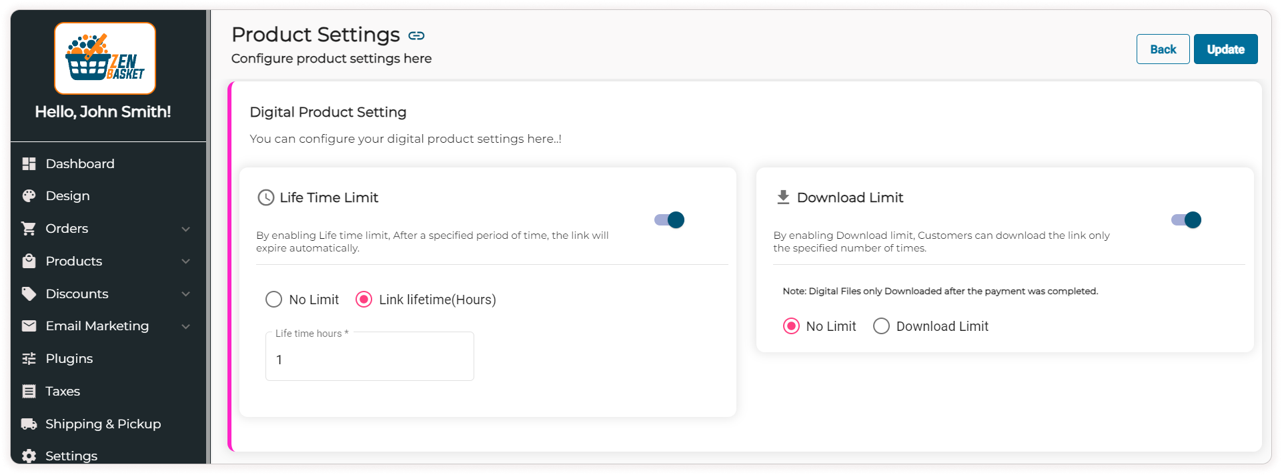Click the Design palette icon
The image size is (1282, 475).
29,196
